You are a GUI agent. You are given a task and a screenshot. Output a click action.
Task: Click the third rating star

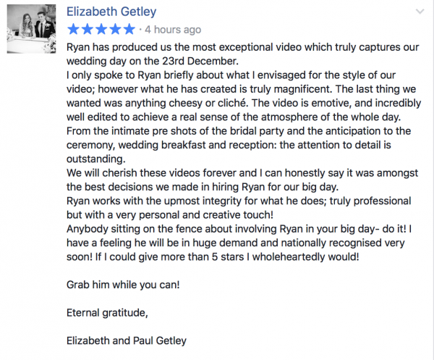[101, 30]
